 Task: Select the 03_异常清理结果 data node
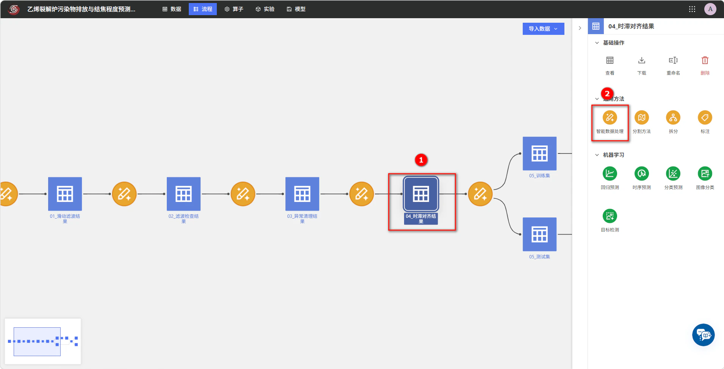click(302, 194)
